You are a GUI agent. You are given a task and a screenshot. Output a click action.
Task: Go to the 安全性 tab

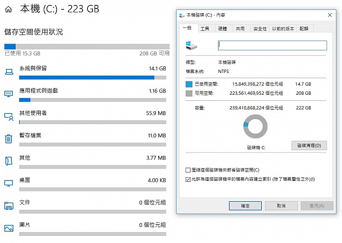(260, 29)
